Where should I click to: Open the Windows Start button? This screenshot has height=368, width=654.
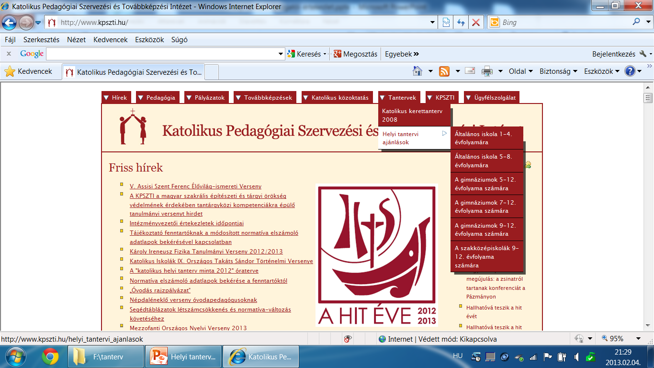(x=16, y=357)
